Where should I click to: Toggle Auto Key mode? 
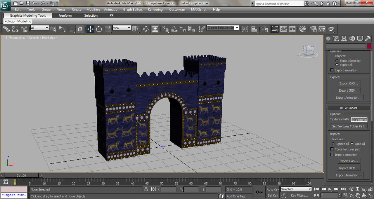[273, 189]
